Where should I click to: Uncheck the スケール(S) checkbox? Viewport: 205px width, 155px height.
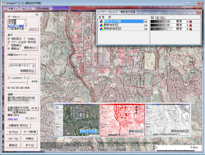[9, 42]
